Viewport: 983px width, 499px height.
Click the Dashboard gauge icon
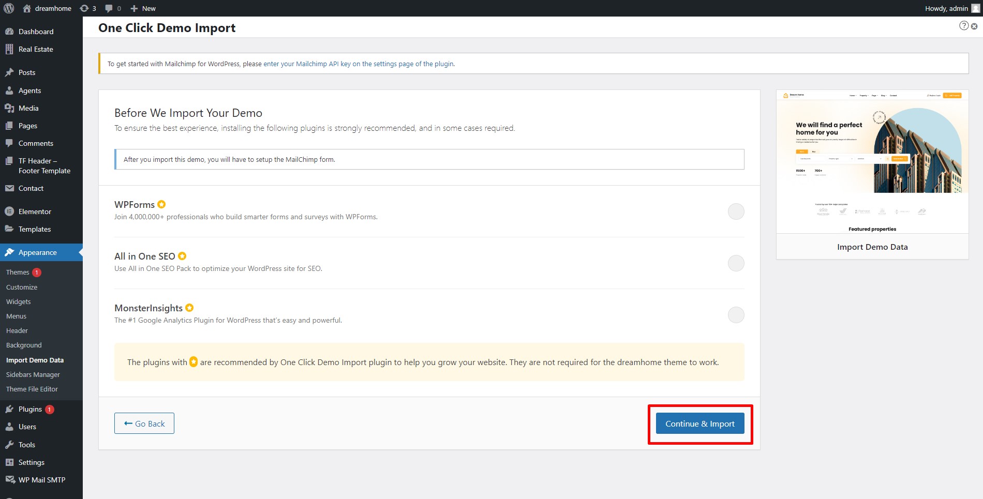tap(9, 32)
